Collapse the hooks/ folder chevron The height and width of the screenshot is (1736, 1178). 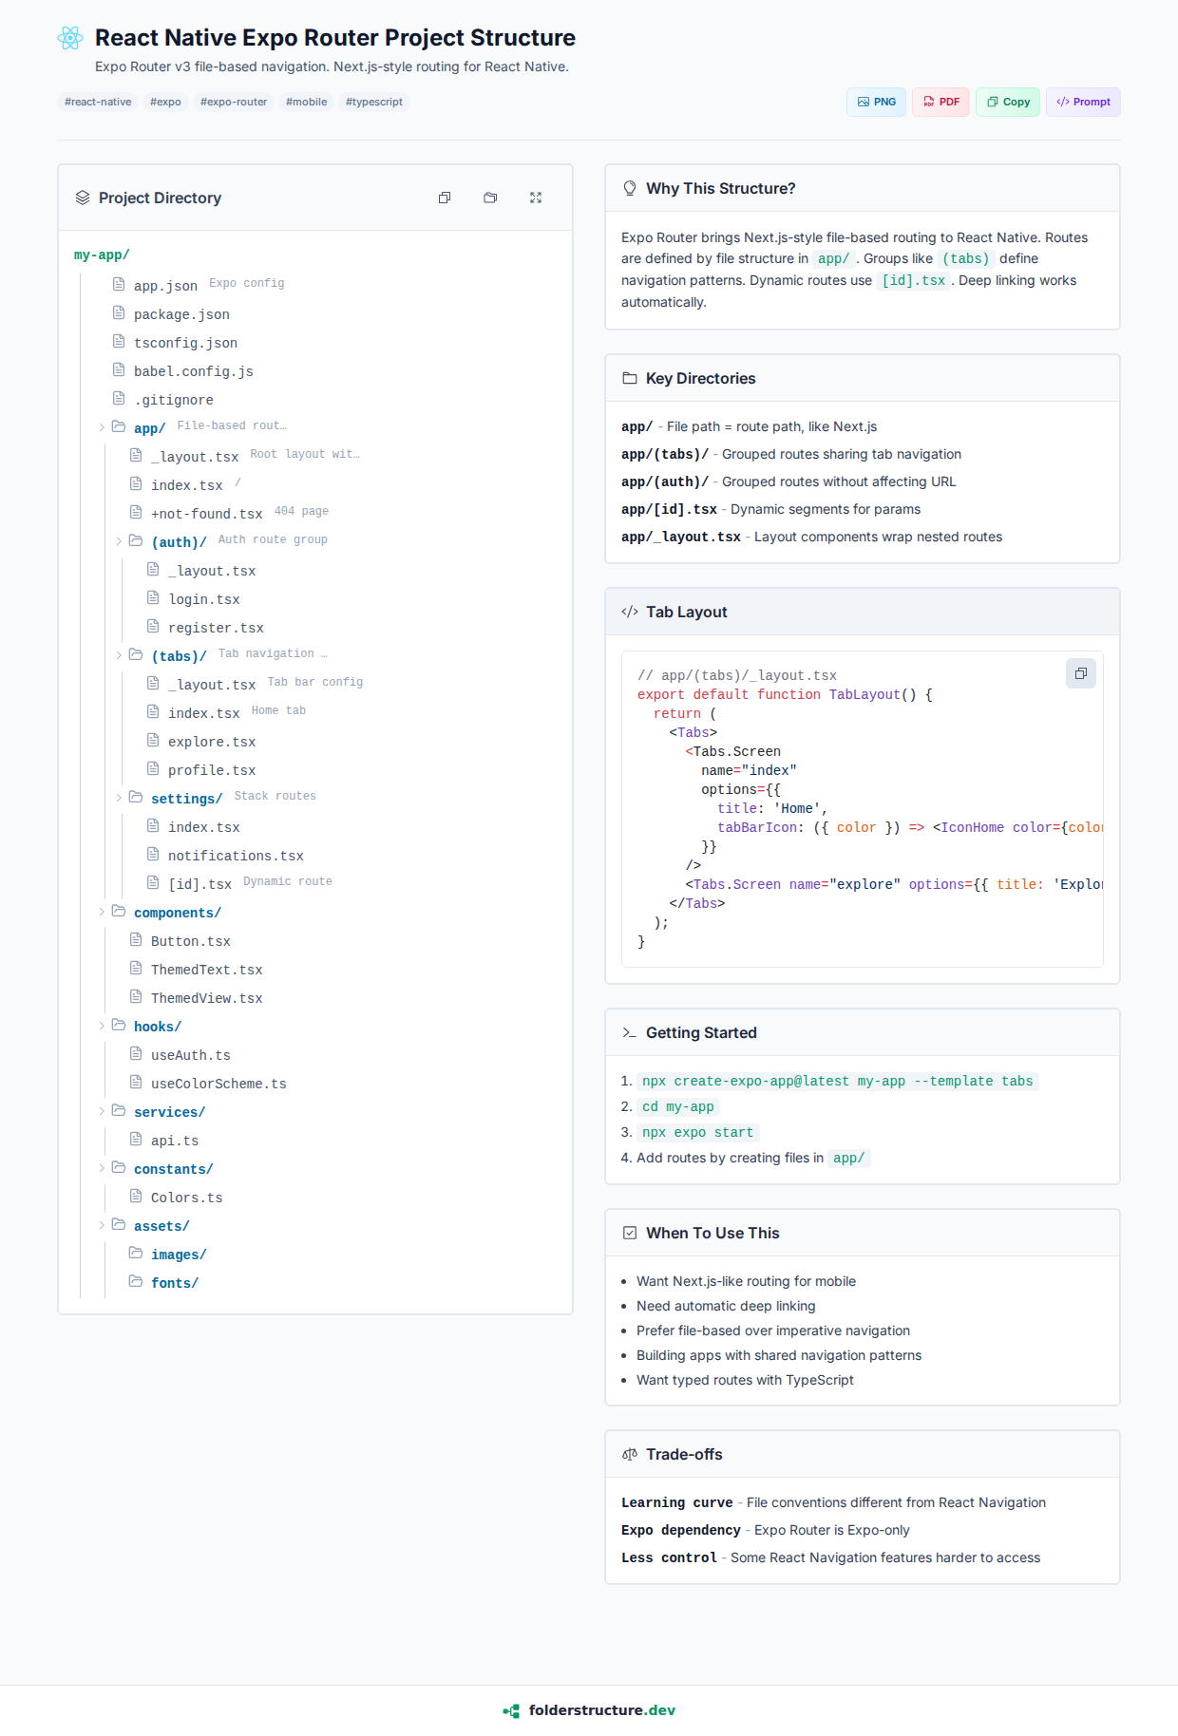pos(102,1026)
